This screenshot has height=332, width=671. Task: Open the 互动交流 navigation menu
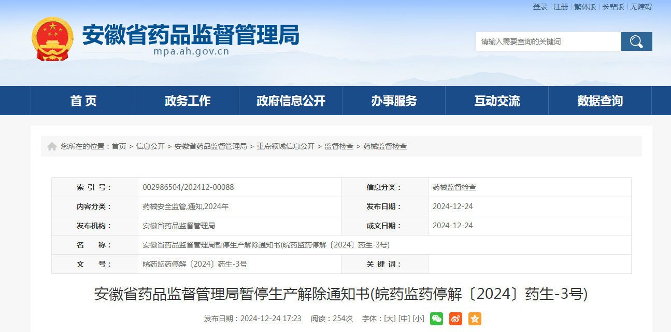coord(497,101)
